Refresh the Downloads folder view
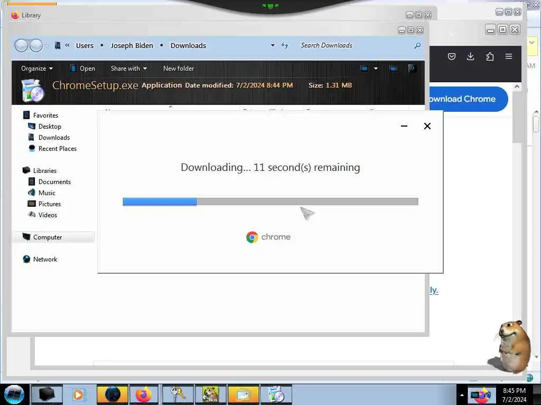The width and height of the screenshot is (541, 405). coord(285,45)
